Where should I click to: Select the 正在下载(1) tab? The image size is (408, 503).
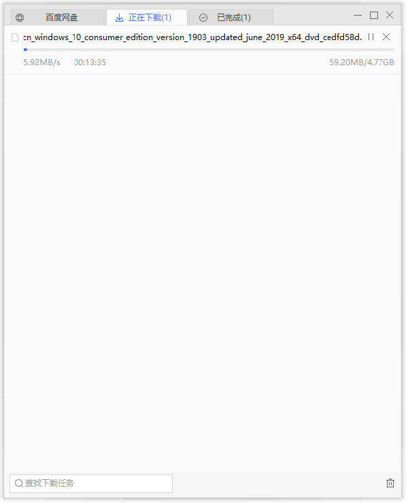coord(147,17)
